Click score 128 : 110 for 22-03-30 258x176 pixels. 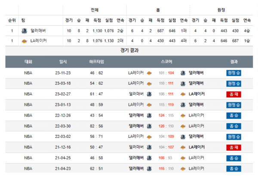(166, 126)
